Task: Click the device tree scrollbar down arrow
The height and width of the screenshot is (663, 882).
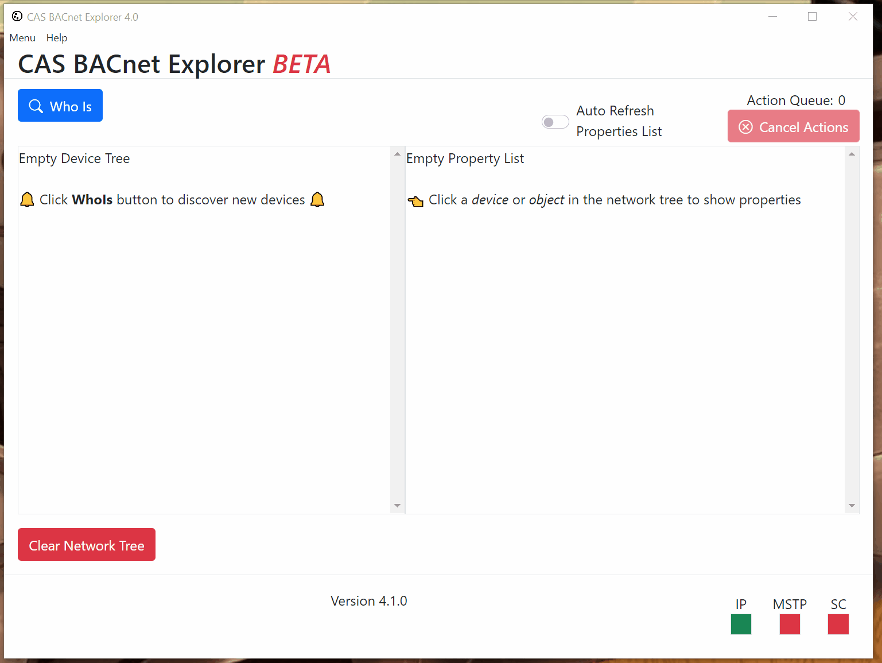Action: 397,506
